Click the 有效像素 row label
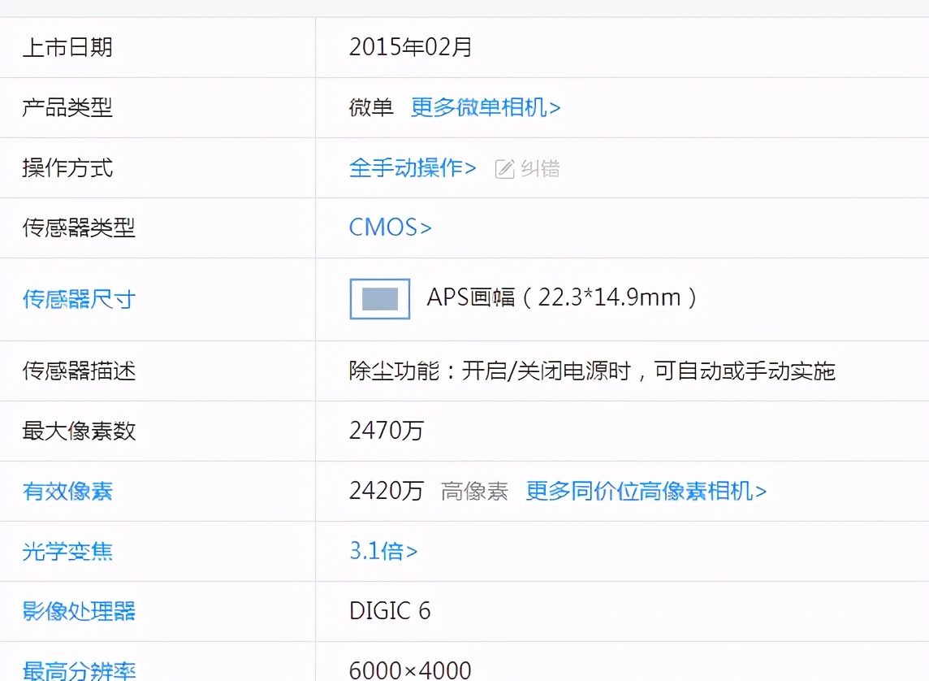929x681 pixels. click(67, 492)
